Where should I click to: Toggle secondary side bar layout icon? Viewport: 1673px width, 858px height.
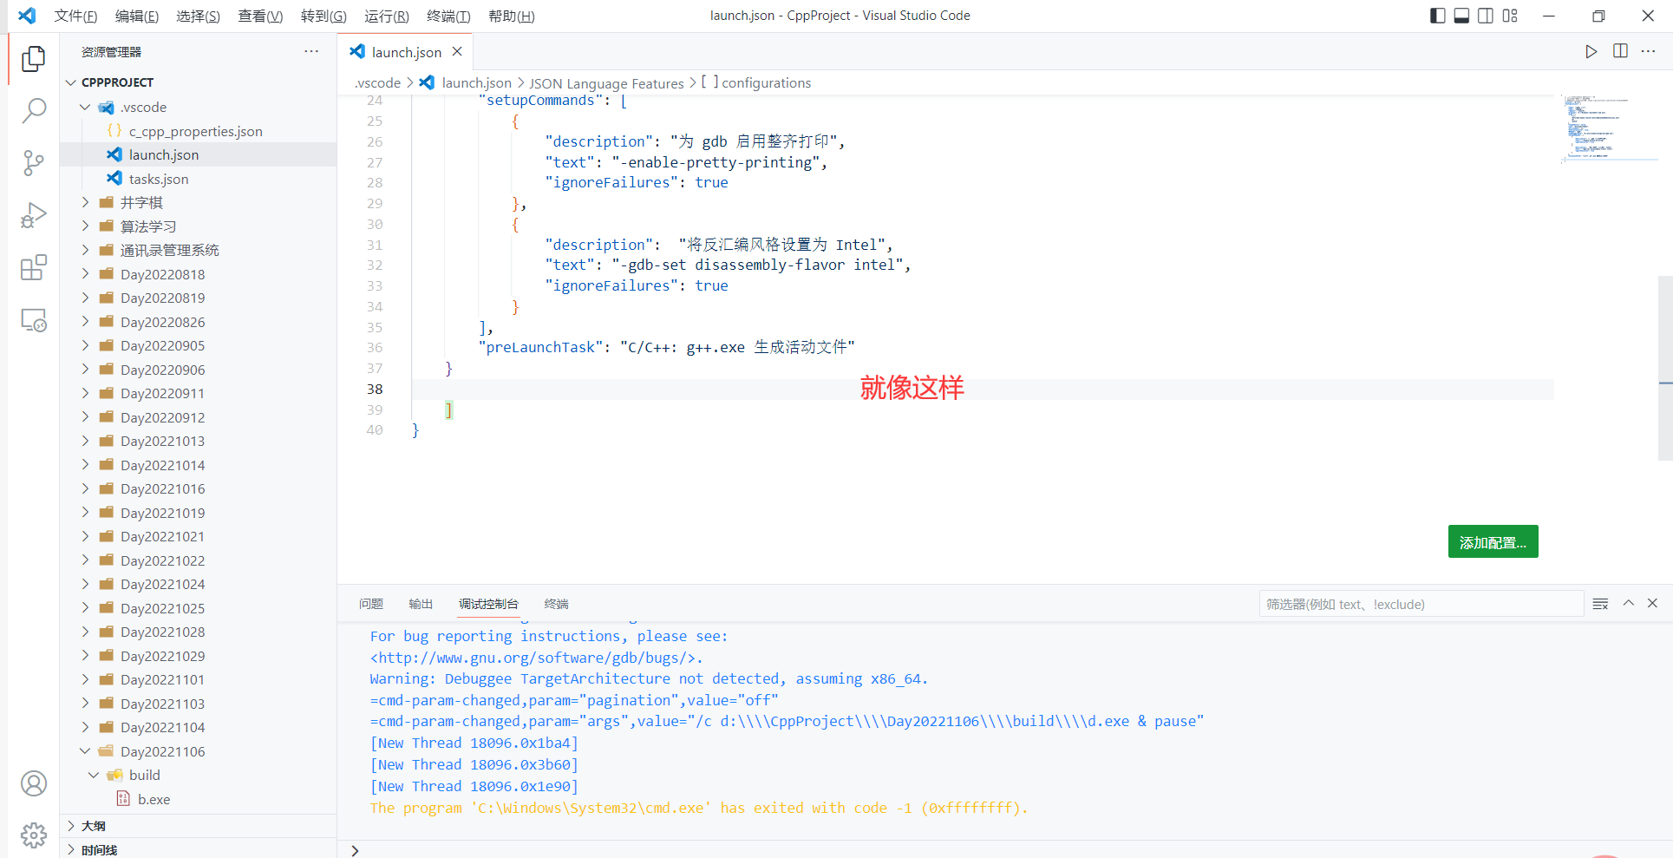click(x=1486, y=16)
